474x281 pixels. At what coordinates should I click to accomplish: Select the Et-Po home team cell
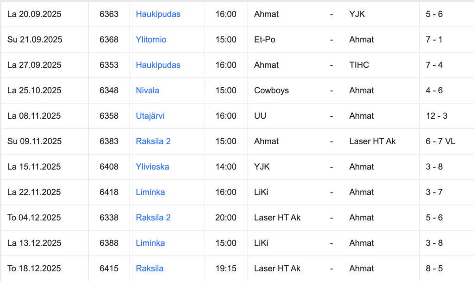[x=265, y=40]
